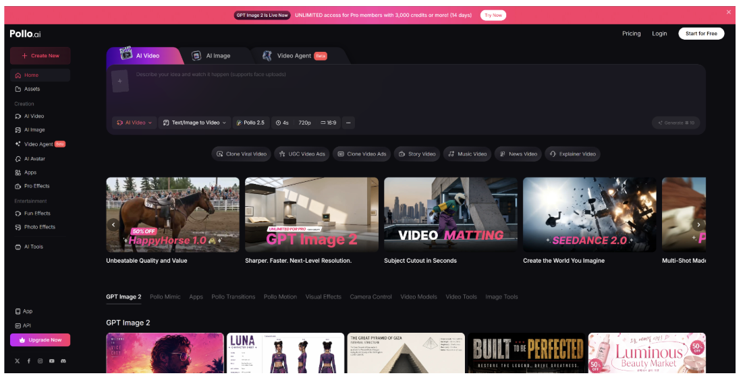
Task: Switch to the AI Image tab
Action: tap(212, 56)
